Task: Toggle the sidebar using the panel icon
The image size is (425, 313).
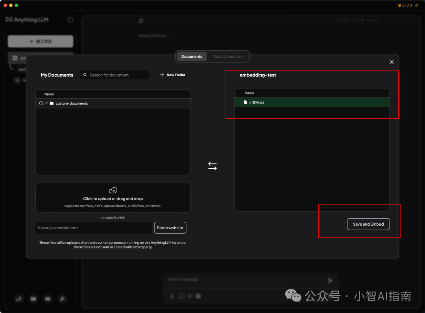Action: point(70,20)
